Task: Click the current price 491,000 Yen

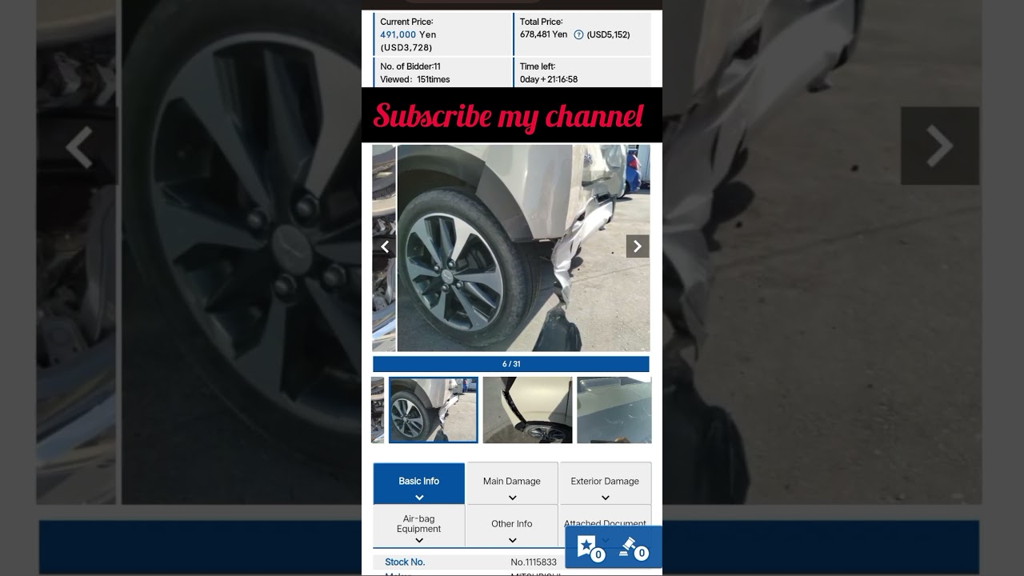Action: click(408, 35)
